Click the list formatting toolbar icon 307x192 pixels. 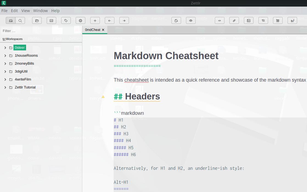pos(263,21)
